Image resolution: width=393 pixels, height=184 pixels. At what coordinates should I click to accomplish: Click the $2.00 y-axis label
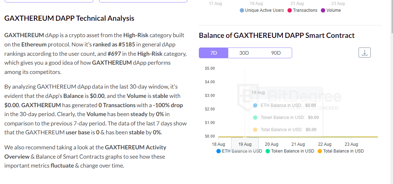coord(210,109)
